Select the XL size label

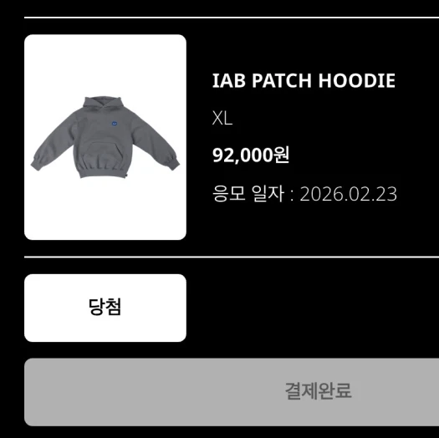coord(222,119)
